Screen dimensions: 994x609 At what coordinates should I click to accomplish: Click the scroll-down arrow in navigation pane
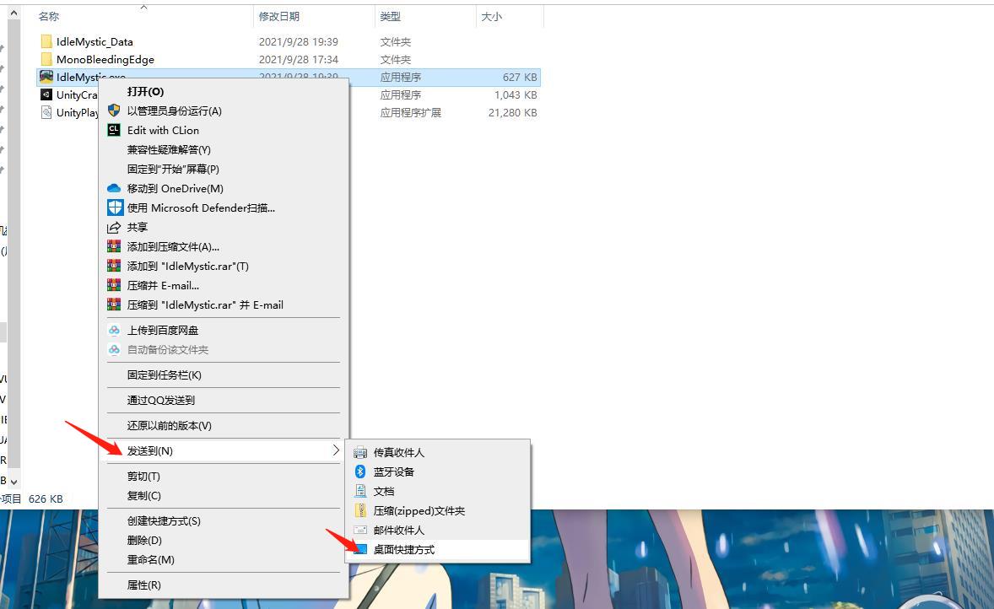point(13,480)
